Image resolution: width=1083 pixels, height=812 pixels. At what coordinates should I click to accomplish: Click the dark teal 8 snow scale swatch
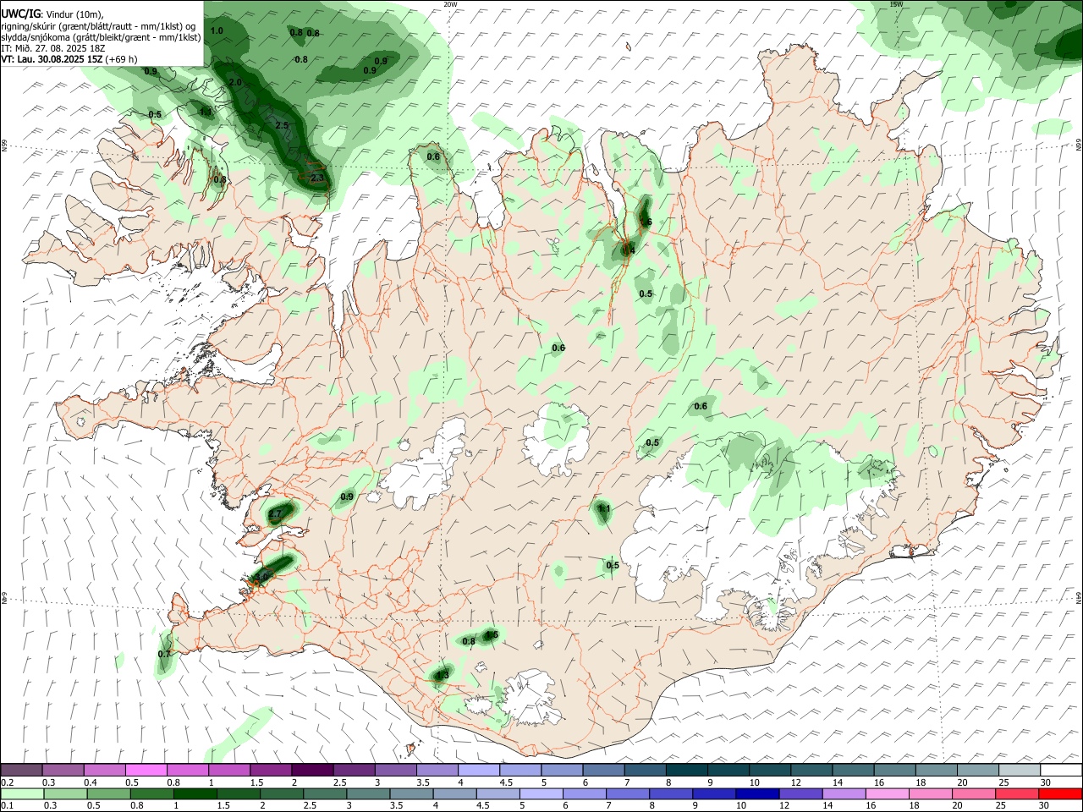686,771
